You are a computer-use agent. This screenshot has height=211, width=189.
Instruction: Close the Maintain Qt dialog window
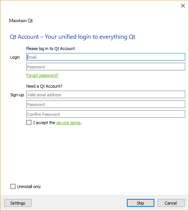[x=183, y=6]
